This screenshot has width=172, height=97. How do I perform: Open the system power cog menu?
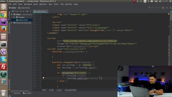(x=170, y=1)
